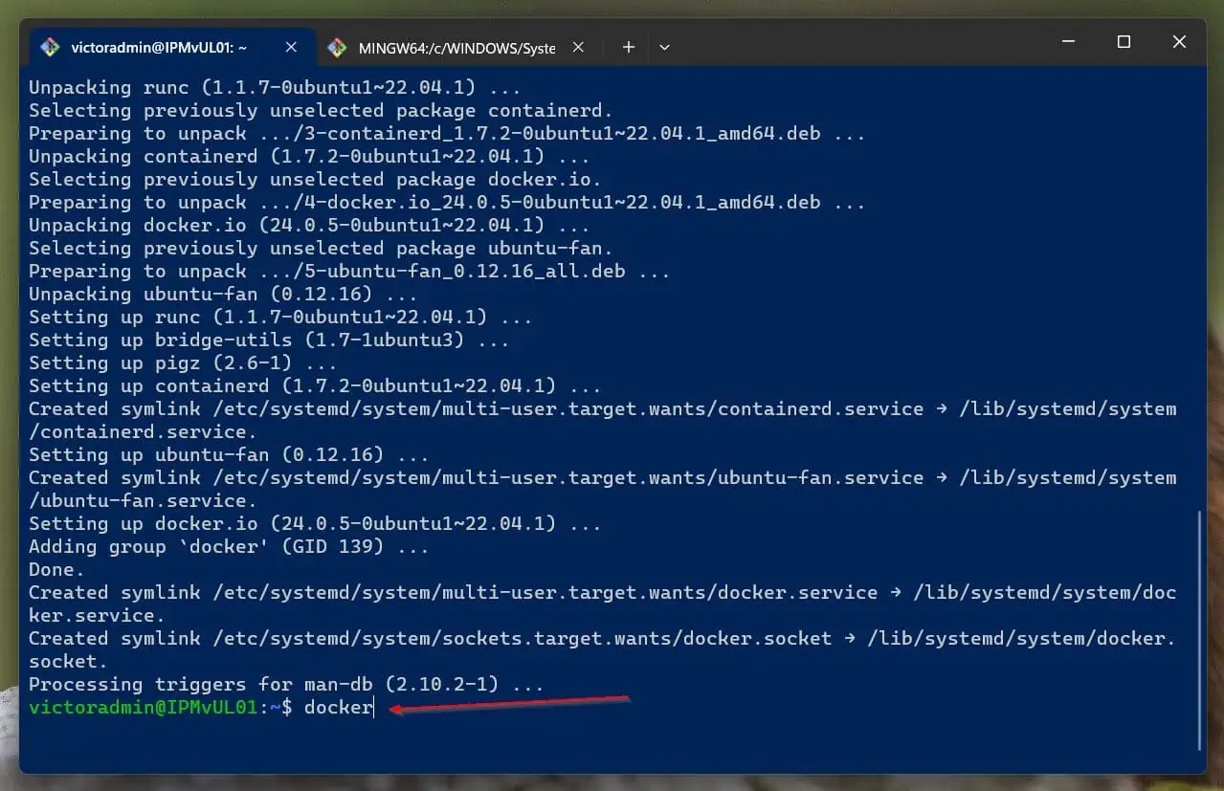
Task: Click line 'Setting up docker.io (24.0.5-0ubuntu1~22.04.1)'
Action: (315, 524)
